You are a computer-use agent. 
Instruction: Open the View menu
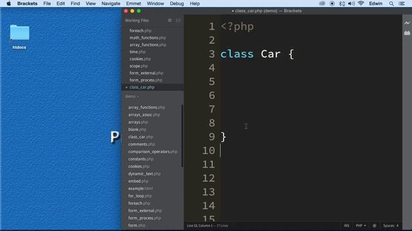(91, 3)
